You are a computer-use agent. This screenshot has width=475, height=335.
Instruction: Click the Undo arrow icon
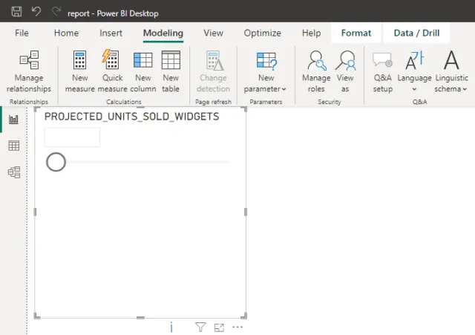tap(36, 12)
